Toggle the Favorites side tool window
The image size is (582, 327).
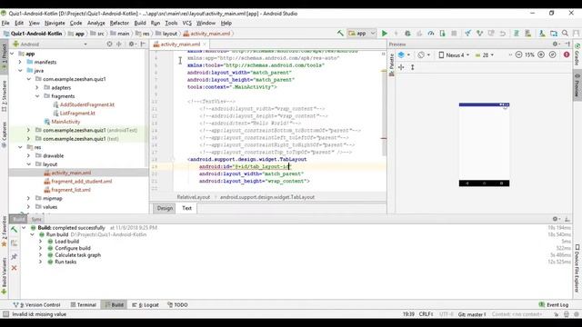coord(4,231)
